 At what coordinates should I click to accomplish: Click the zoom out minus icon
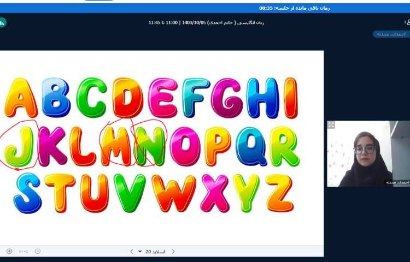37,251
